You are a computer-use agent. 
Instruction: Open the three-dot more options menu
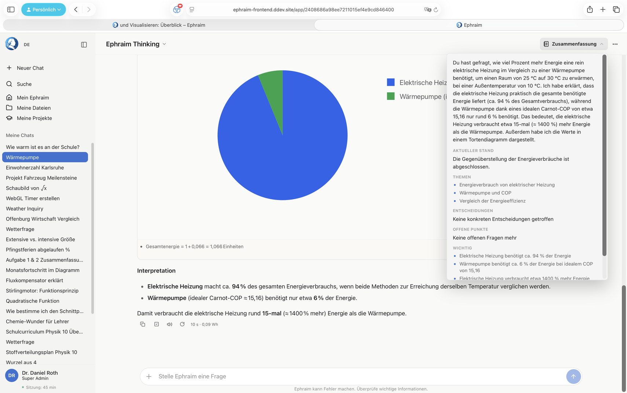[x=615, y=44]
